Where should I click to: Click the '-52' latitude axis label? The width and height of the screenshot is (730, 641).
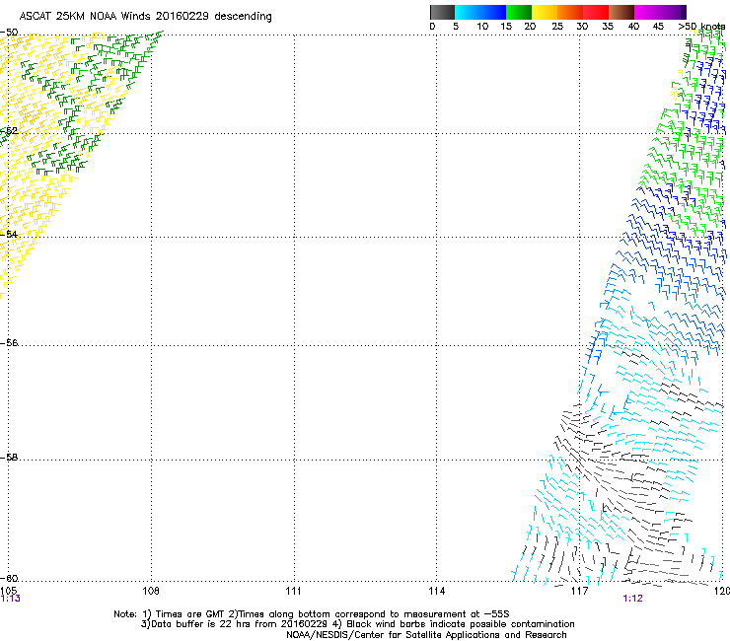point(9,131)
